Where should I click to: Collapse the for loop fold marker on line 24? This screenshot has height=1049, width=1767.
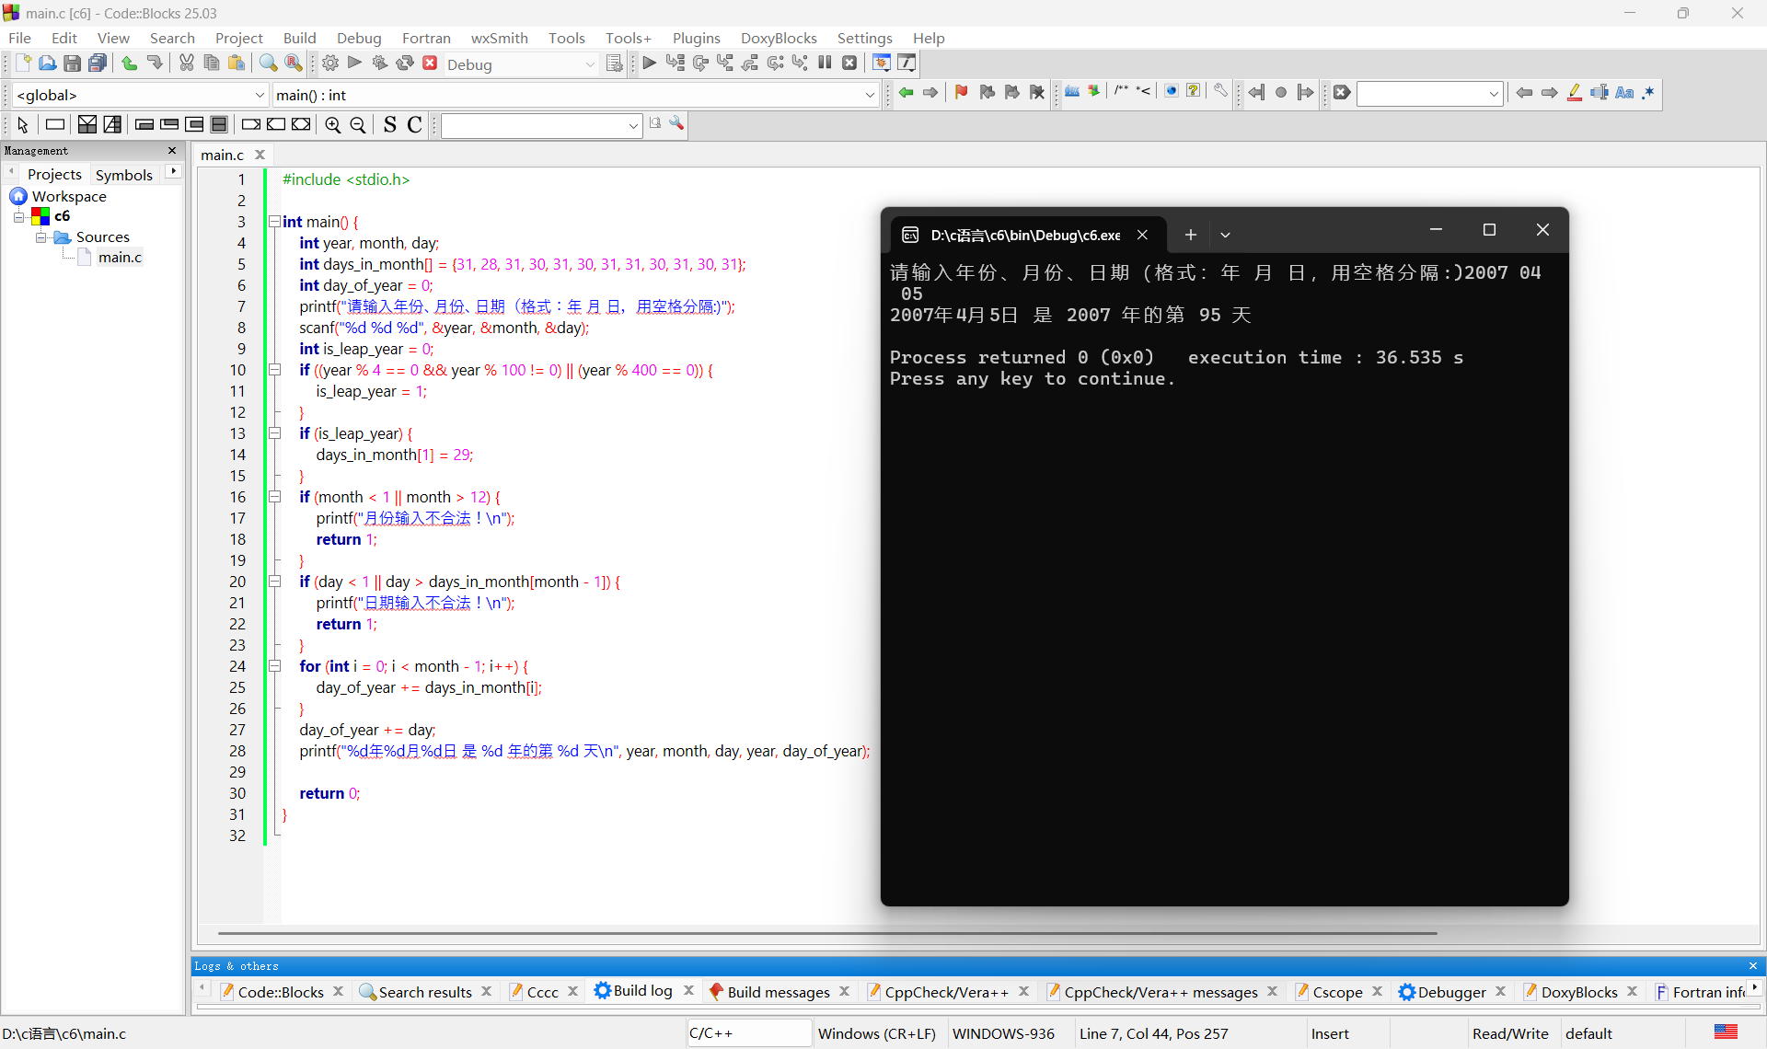274,666
